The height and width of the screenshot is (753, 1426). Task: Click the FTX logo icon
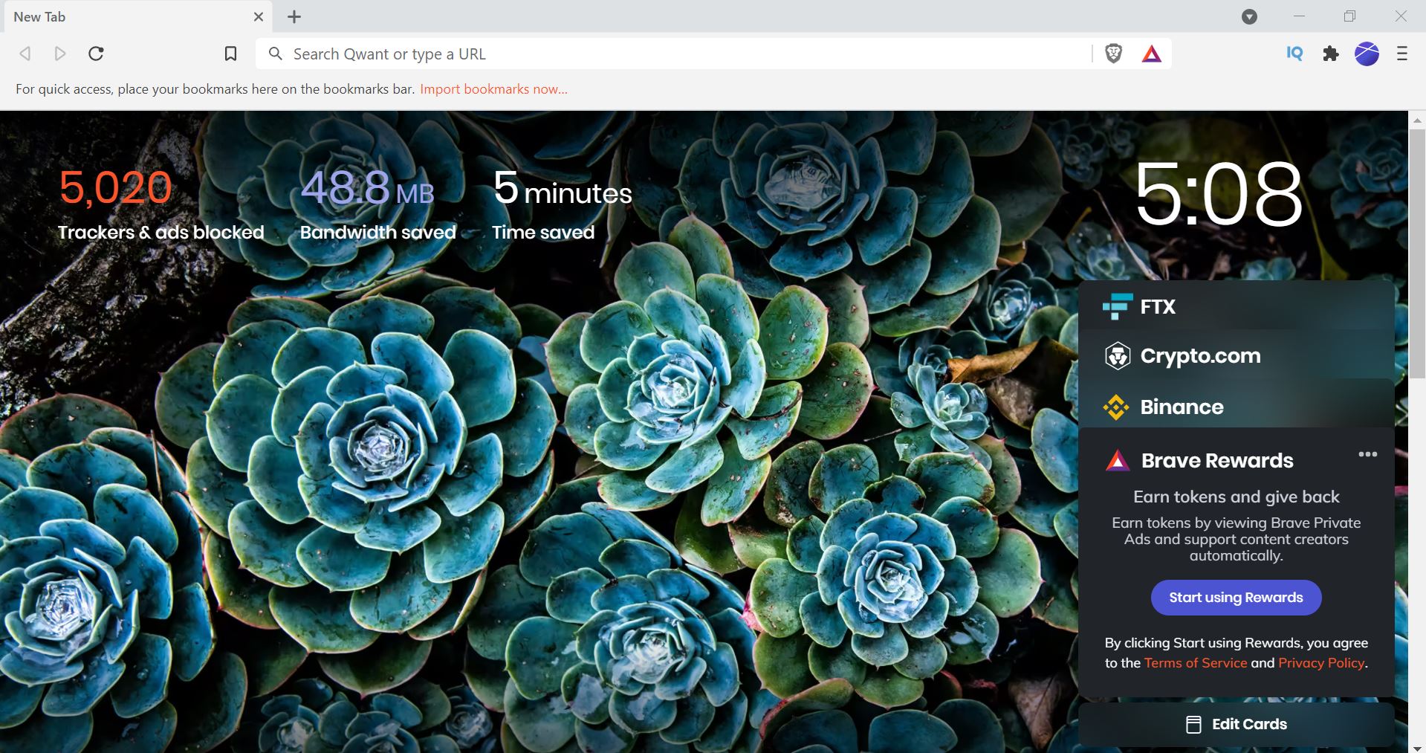(x=1117, y=306)
